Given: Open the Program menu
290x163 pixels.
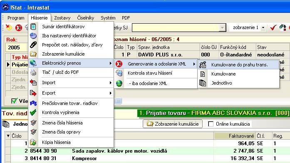Looking at the screenshot, I should pos(16,18).
